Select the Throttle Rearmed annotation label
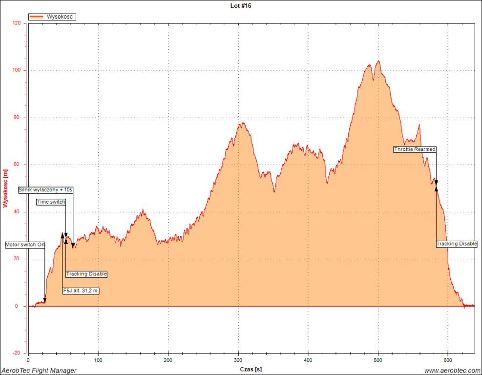The width and height of the screenshot is (482, 375). coord(415,149)
